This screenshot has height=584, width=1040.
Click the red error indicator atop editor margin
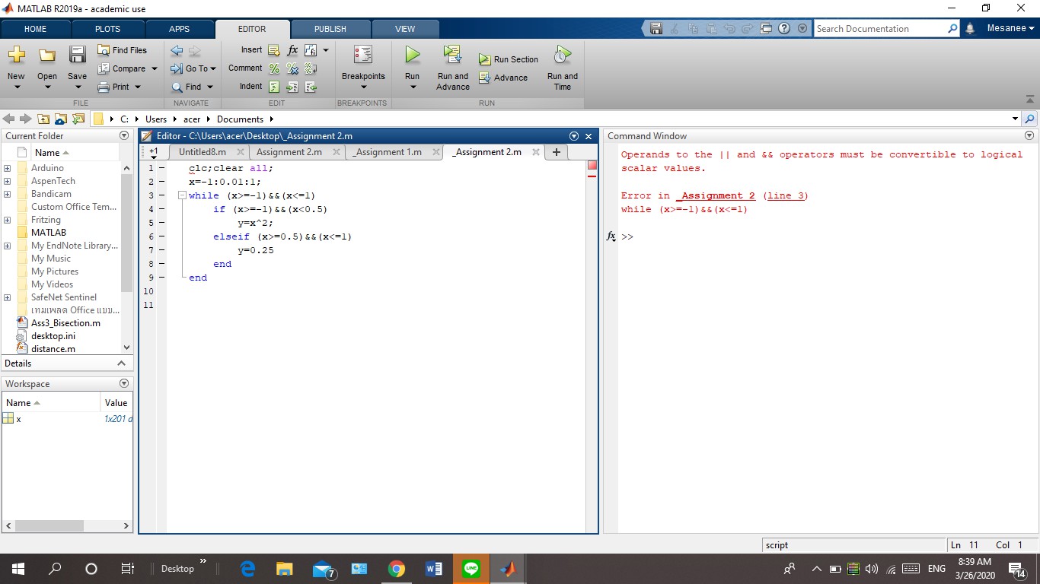(592, 165)
